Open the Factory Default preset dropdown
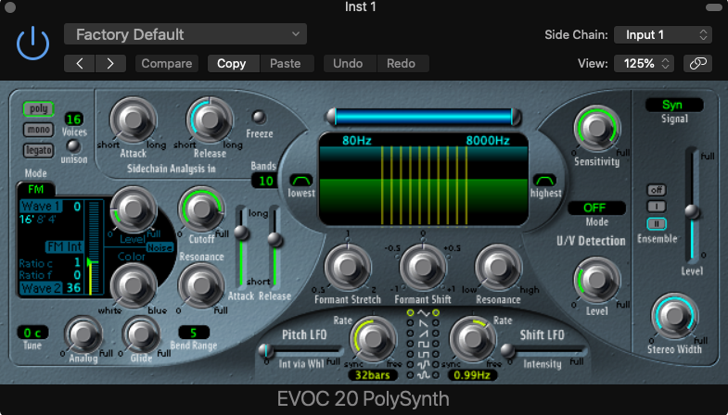Screen dimensions: 728x415 click(x=185, y=34)
